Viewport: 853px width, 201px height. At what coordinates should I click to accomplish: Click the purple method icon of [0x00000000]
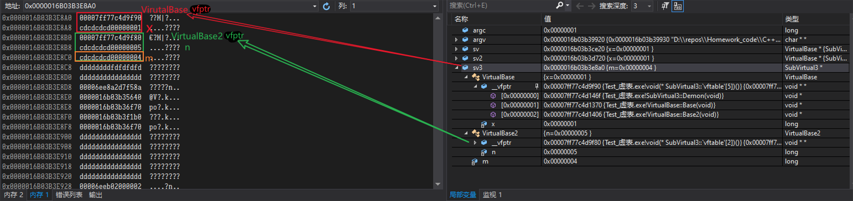click(493, 96)
